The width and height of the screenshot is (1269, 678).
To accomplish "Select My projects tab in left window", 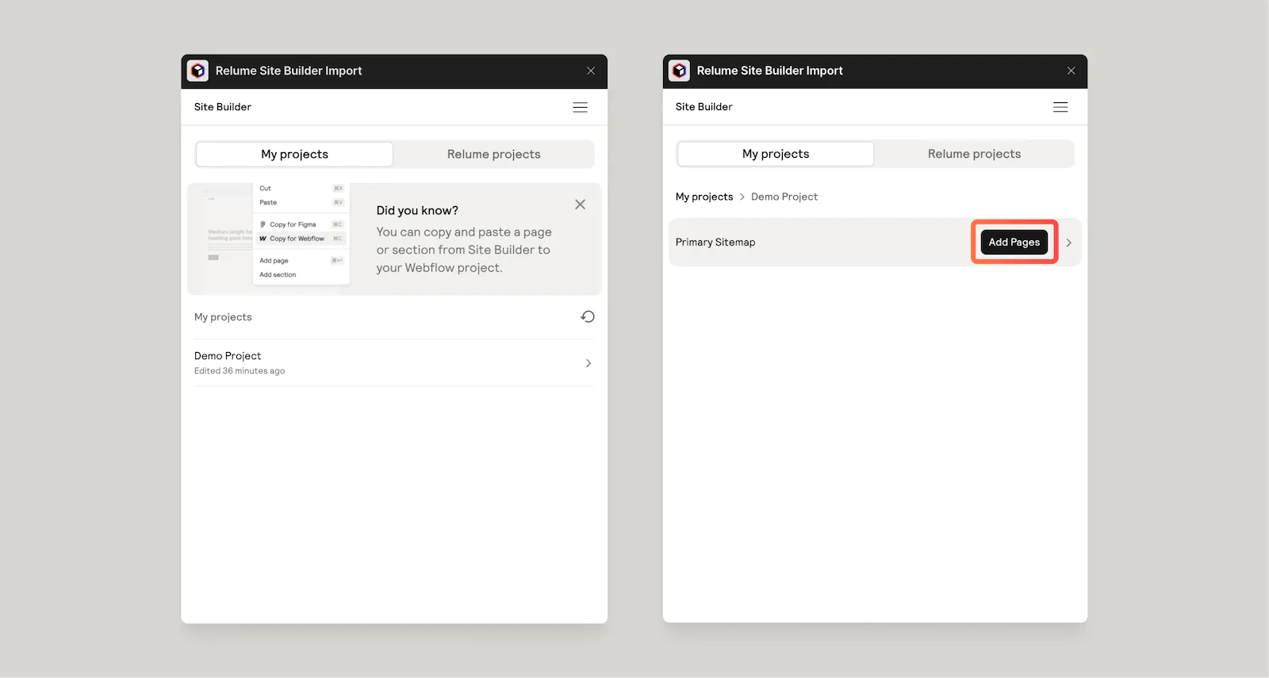I will pos(294,155).
